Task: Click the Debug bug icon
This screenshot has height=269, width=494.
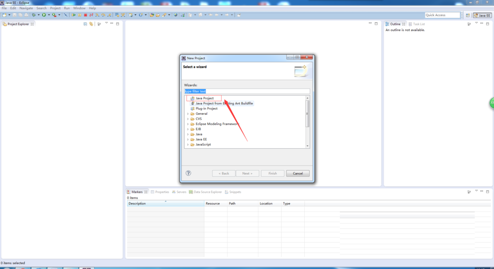Action: (34, 15)
